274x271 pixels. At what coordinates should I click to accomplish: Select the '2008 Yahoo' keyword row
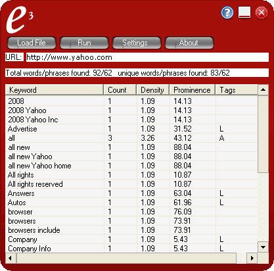coord(131,111)
